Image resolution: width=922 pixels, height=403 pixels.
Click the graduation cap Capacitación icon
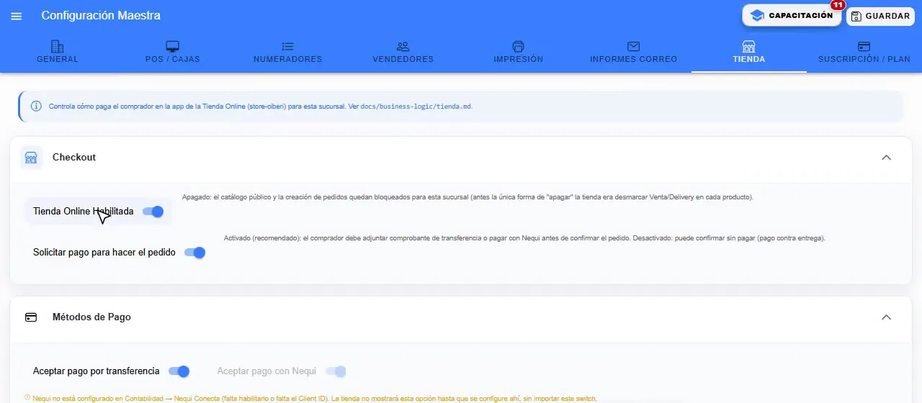click(757, 15)
